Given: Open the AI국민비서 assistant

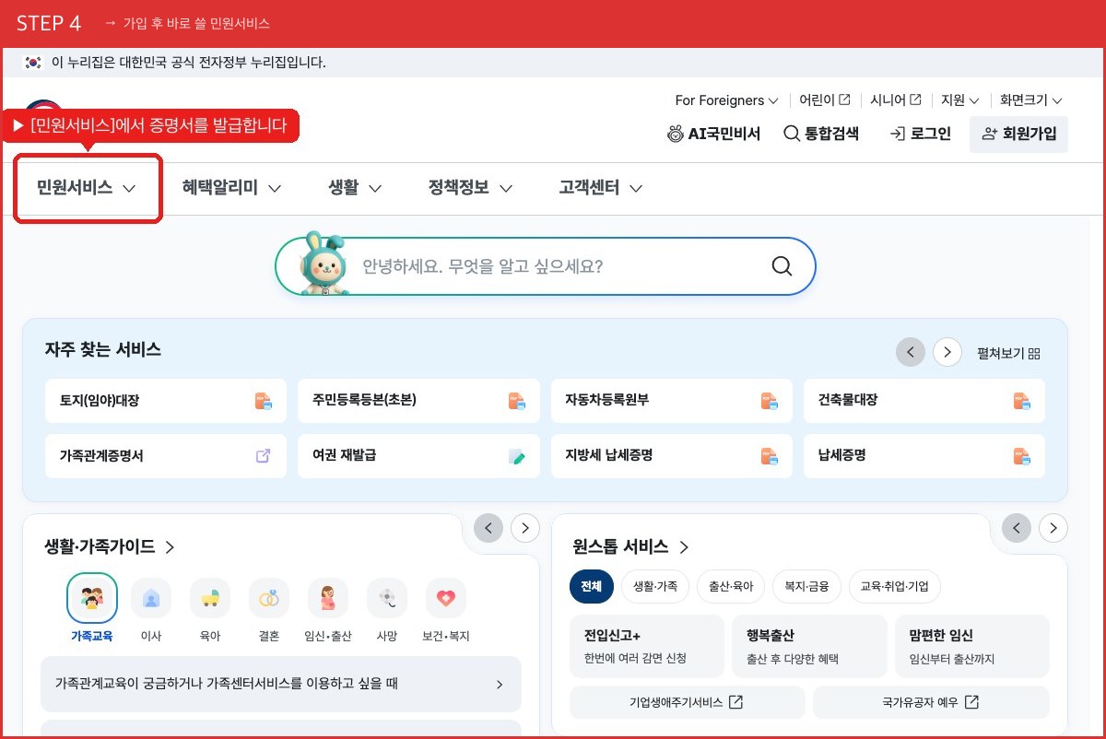Looking at the screenshot, I should click(x=713, y=134).
